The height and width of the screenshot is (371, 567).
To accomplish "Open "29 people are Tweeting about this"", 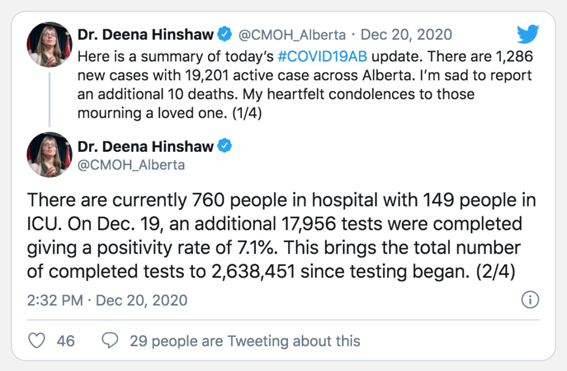I will pos(245,341).
